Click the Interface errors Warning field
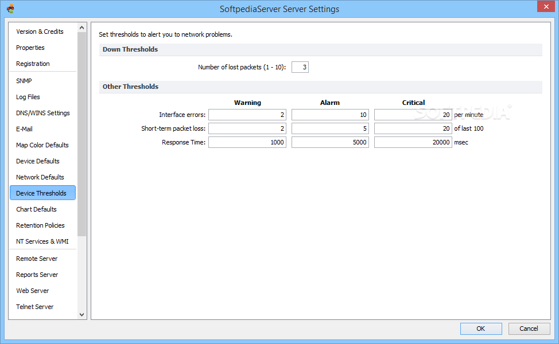This screenshot has width=559, height=344. tap(247, 115)
